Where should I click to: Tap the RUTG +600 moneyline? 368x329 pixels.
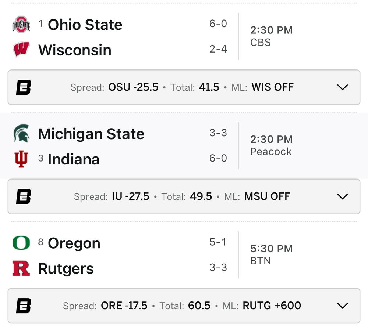(272, 305)
